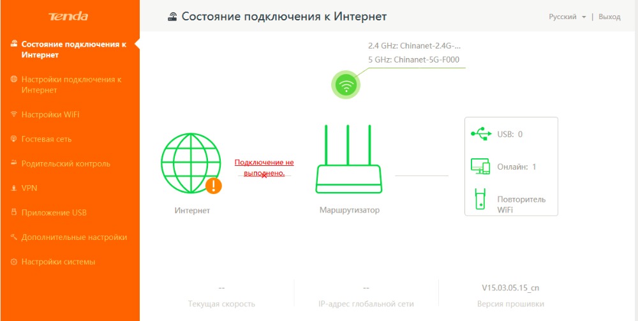
Task: Click the parental control sidebar icon
Action: [x=14, y=163]
